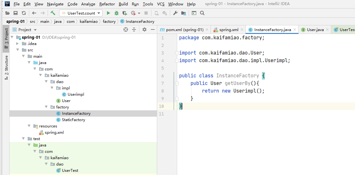Click the spring-01 project root node
Image resolution: width=355 pixels, height=175 pixels.
(x=31, y=37)
